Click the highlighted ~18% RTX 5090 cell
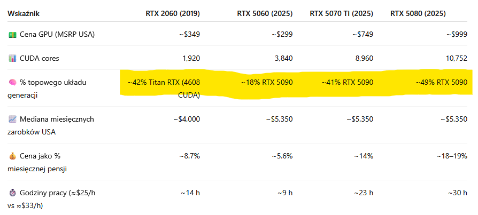This screenshot has height=215, width=478. (x=267, y=82)
